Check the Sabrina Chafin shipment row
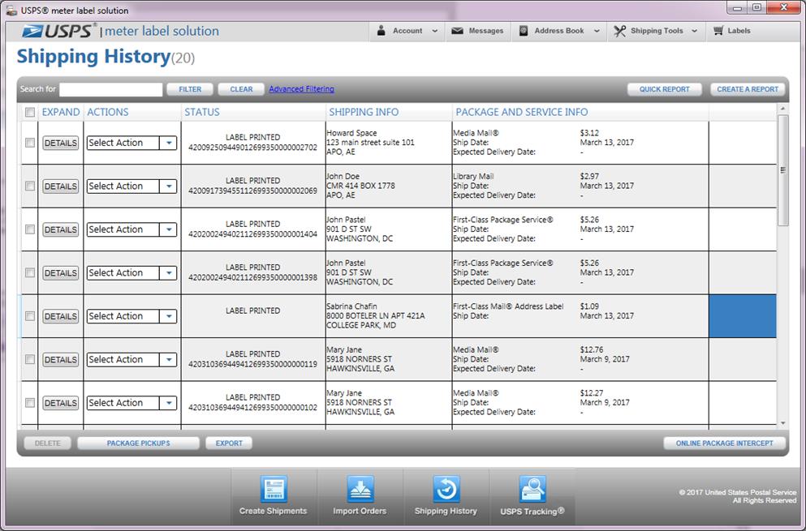806x531 pixels. pyautogui.click(x=30, y=316)
